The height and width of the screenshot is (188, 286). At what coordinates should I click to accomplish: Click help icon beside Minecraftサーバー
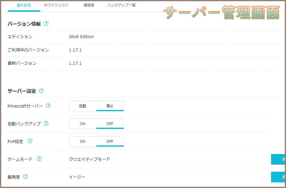(48, 105)
